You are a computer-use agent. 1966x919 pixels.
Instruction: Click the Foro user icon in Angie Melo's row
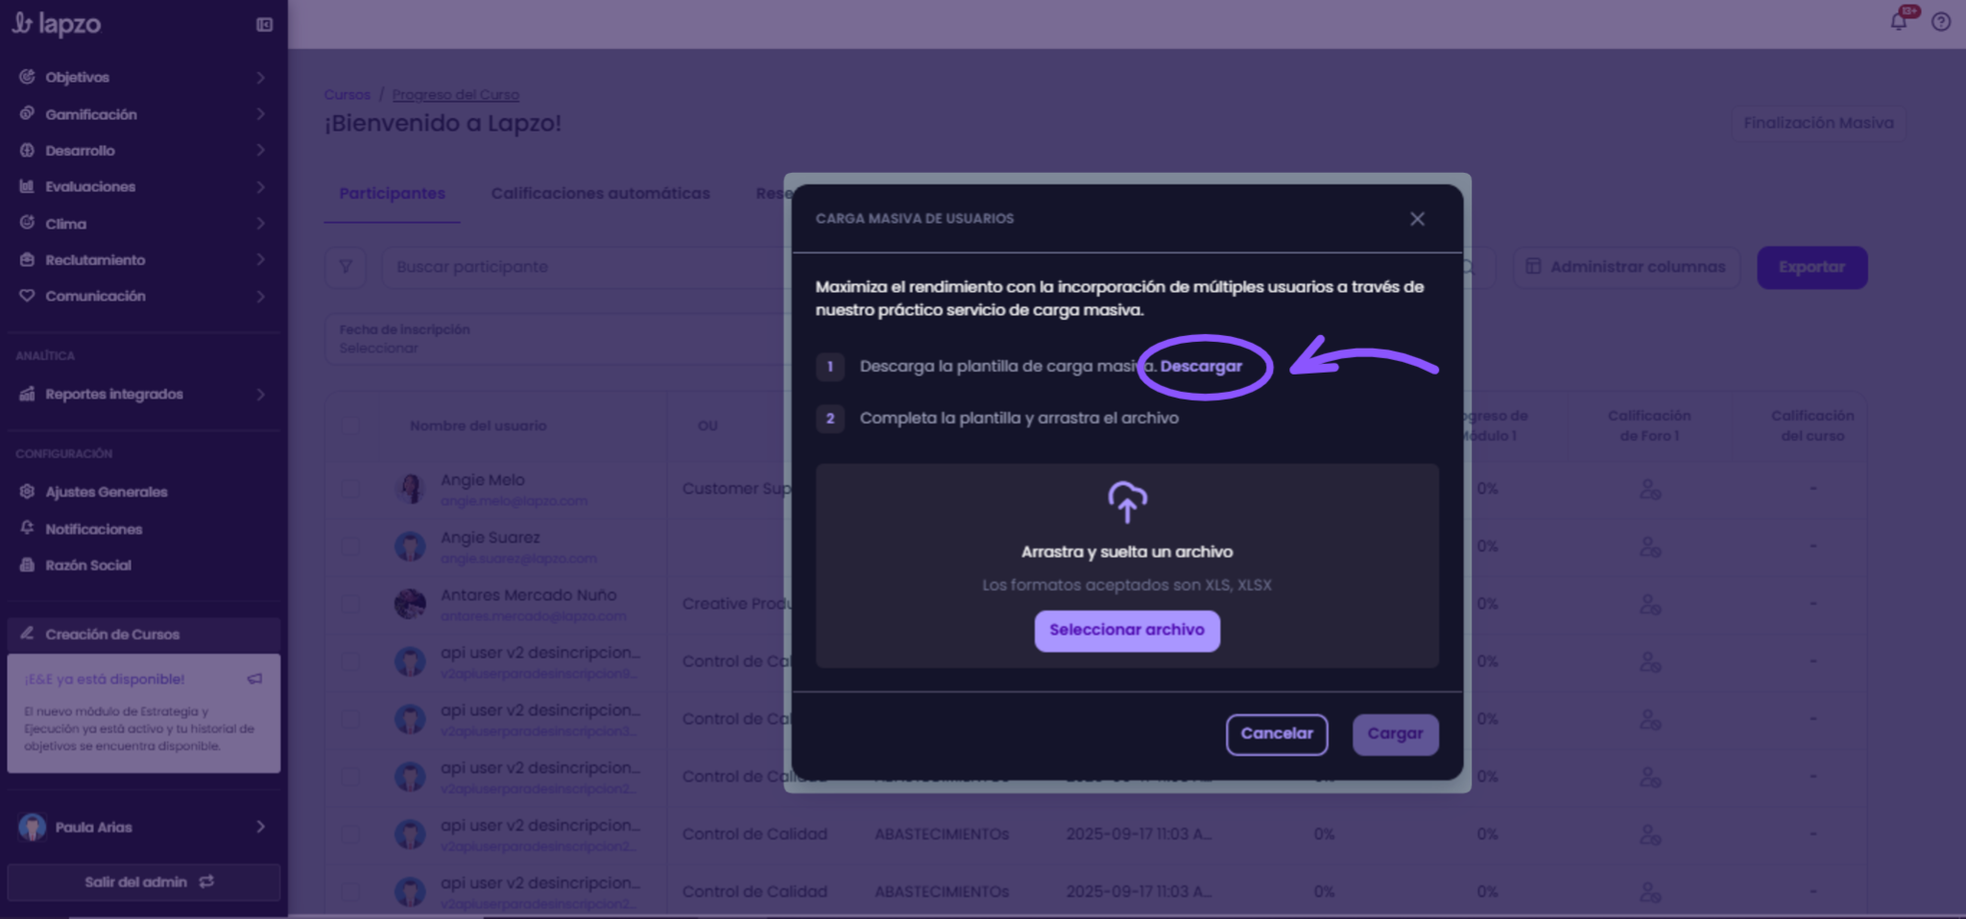[1649, 490]
